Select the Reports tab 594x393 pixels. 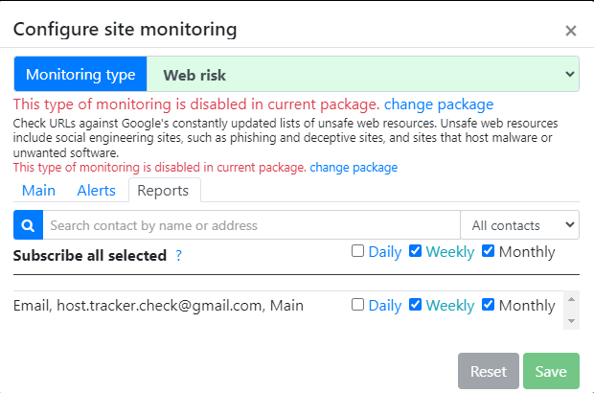coord(163,191)
